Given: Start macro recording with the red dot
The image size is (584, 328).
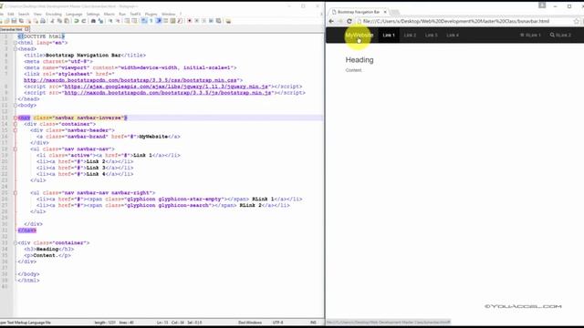Looking at the screenshot, I should pos(190,21).
